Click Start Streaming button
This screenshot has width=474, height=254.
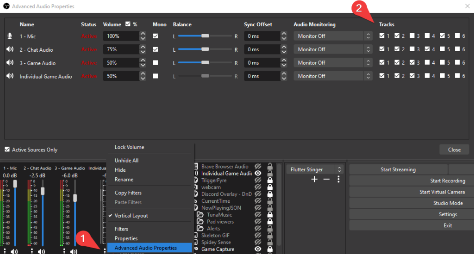398,169
